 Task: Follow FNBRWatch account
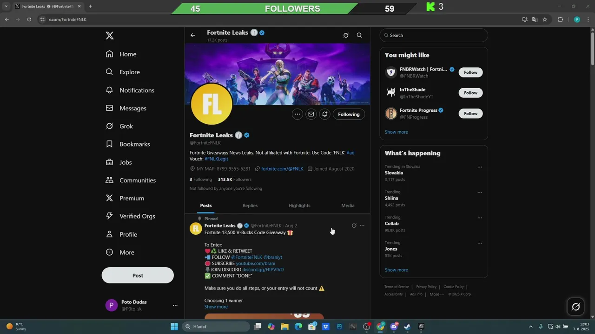pos(470,72)
